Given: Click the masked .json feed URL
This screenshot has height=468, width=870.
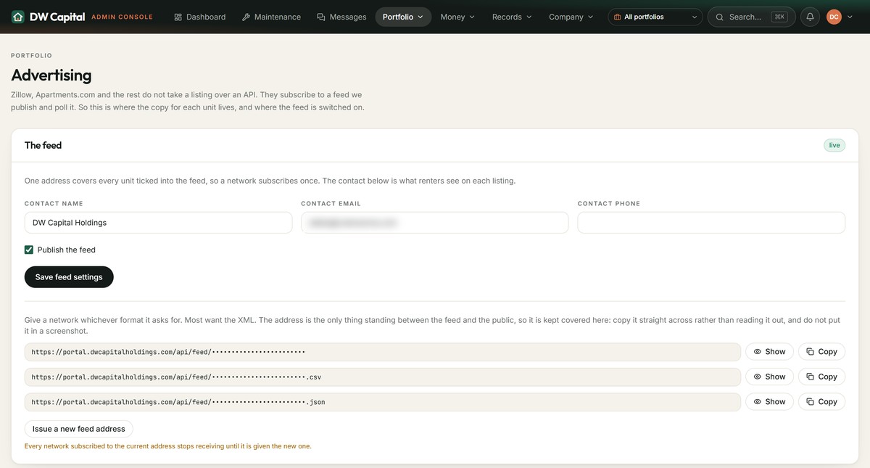Looking at the screenshot, I should click(x=383, y=402).
